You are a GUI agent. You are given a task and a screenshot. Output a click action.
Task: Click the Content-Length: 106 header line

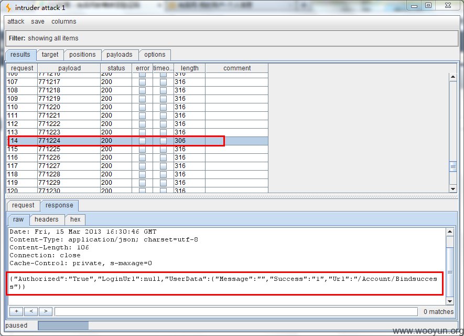49,247
